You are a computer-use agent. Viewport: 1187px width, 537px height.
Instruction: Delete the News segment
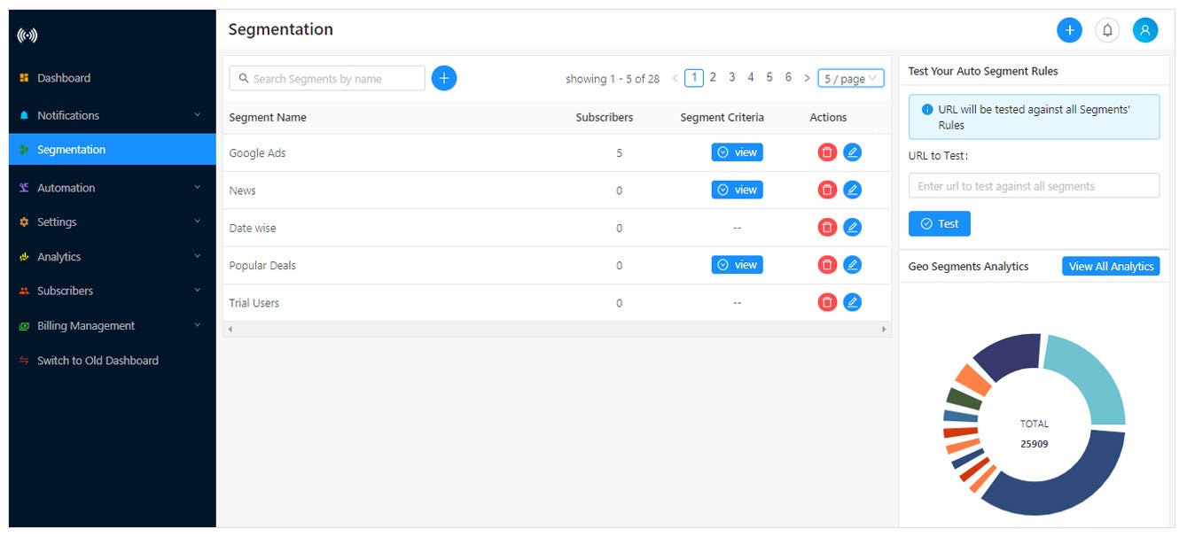[827, 190]
